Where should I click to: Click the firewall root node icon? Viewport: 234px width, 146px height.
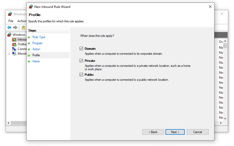(x=9, y=34)
